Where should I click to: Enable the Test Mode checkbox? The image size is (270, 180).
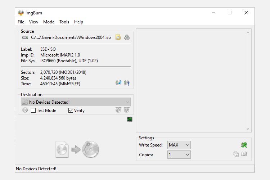point(33,111)
